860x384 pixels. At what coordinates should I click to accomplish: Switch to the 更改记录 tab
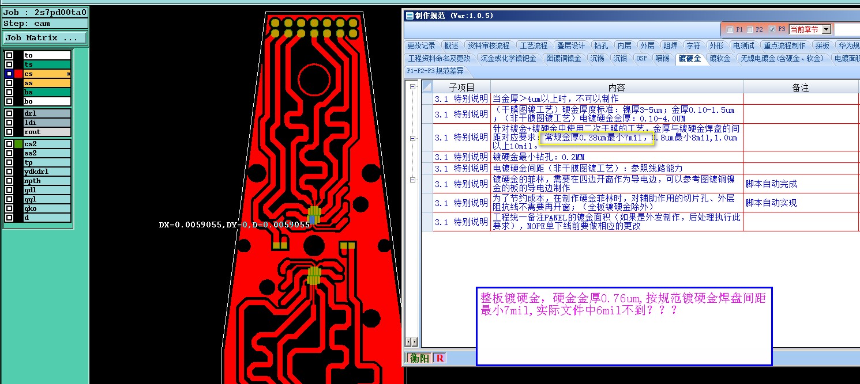tap(421, 45)
